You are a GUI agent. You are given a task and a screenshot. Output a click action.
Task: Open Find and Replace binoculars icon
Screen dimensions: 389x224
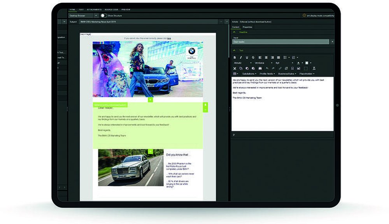pos(260,68)
